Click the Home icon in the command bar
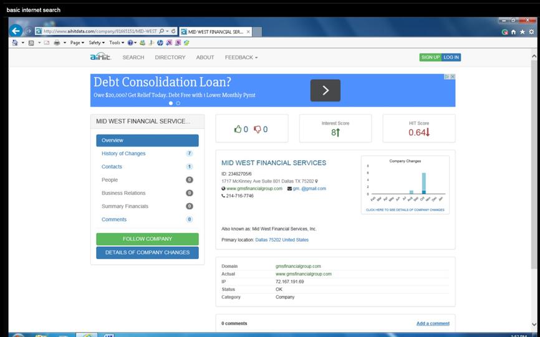540x337 pixels. [x=15, y=42]
